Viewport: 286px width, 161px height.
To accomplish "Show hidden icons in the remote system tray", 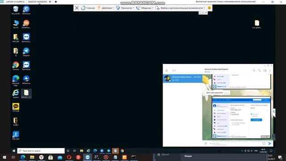I will point(242,151).
